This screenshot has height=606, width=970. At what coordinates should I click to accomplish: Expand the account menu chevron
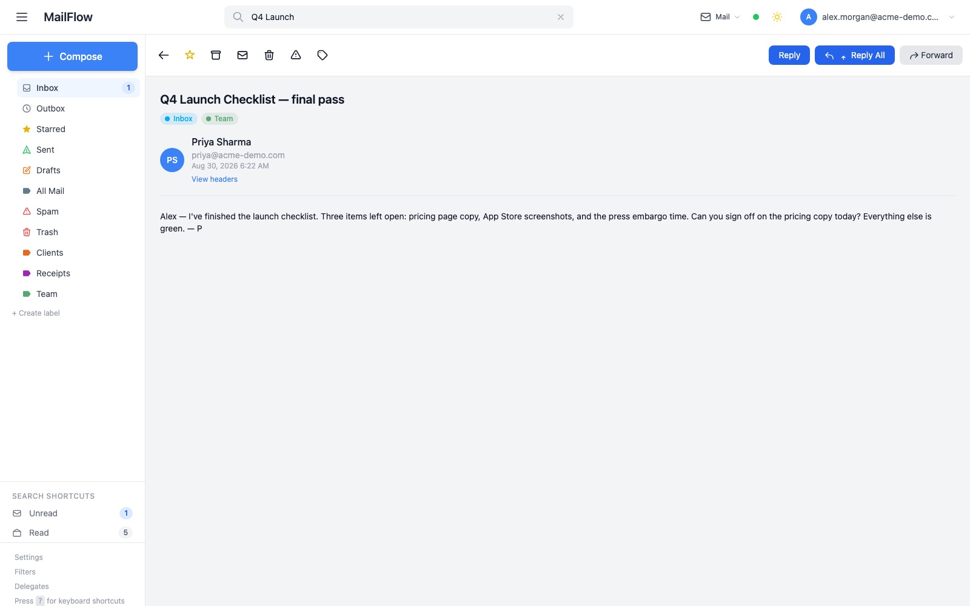pos(952,17)
